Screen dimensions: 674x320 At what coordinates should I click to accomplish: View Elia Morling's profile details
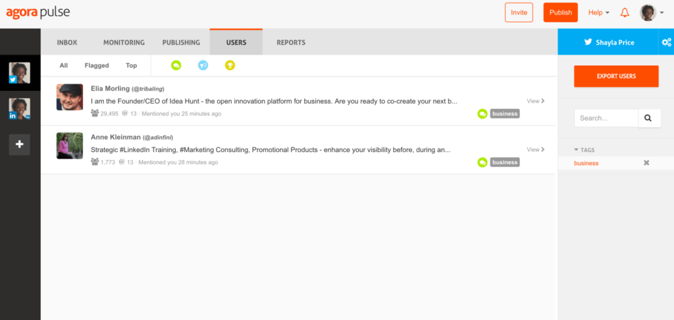tap(536, 101)
